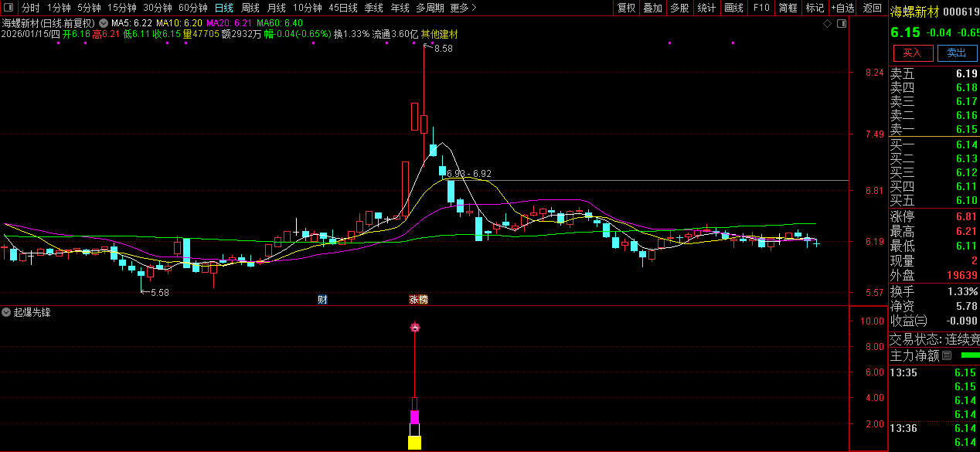Open the 多周期 multi-period view
The width and height of the screenshot is (980, 452).
pyautogui.click(x=430, y=8)
